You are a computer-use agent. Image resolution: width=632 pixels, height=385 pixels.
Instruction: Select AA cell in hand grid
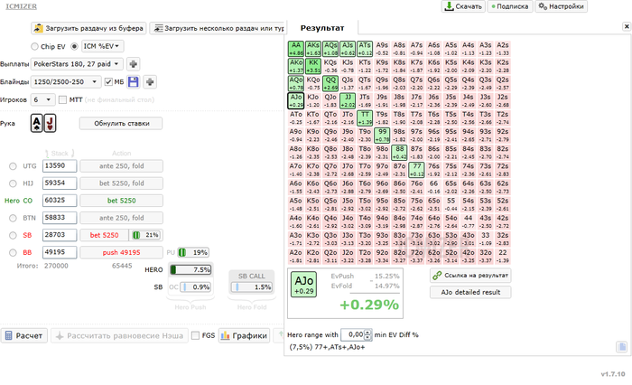[x=296, y=49]
